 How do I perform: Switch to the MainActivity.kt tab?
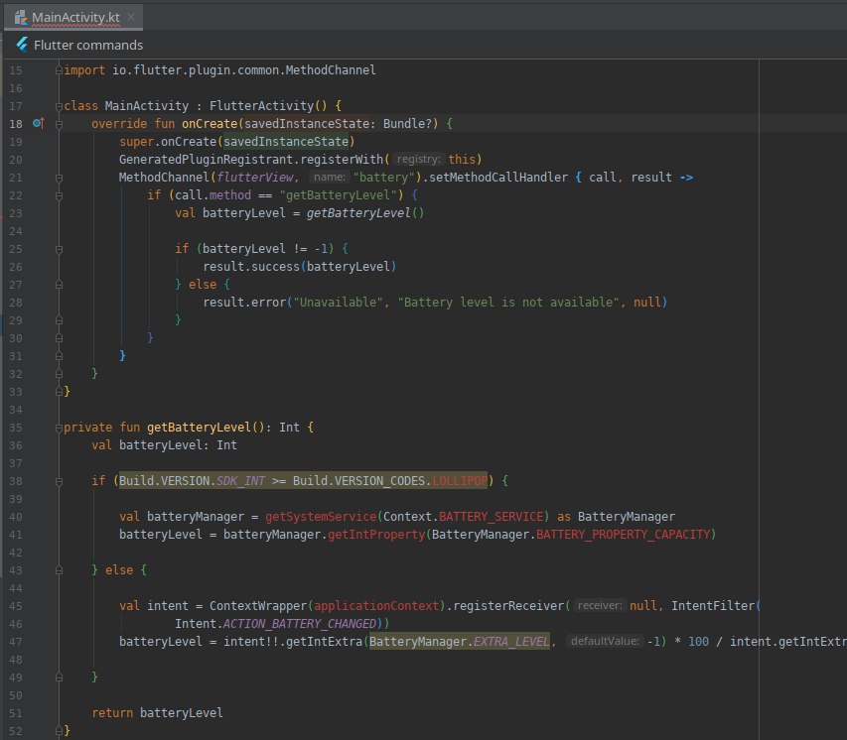click(74, 17)
